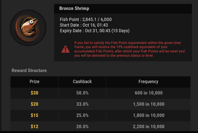This screenshot has height=133, width=198.
Task: Click the Fish Point progress text
Action: (x=86, y=19)
